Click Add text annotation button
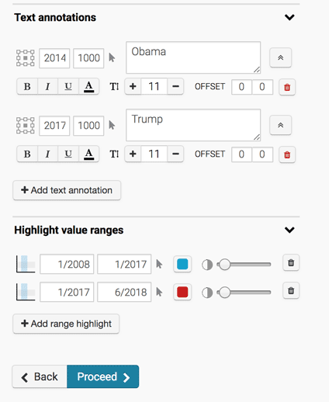 (x=67, y=190)
